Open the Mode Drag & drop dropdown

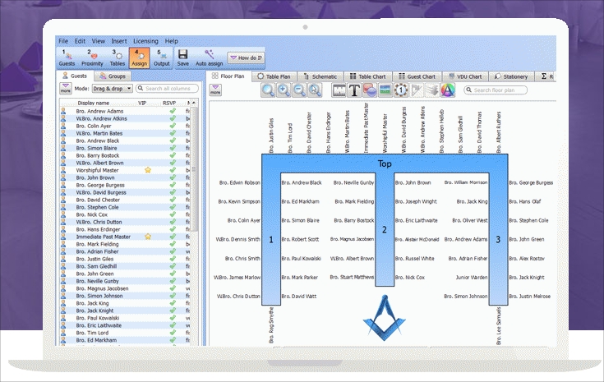pos(113,88)
